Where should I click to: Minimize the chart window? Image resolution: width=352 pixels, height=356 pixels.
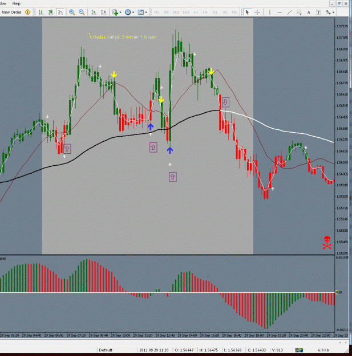pos(332,3)
